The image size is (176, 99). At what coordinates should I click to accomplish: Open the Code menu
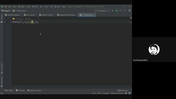[x=28, y=7]
